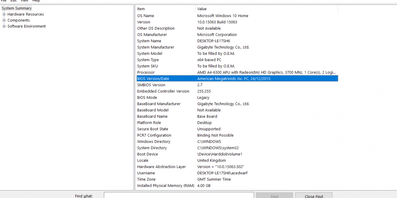Select the Platform Role row label
This screenshot has width=397, height=198.
[x=149, y=123]
